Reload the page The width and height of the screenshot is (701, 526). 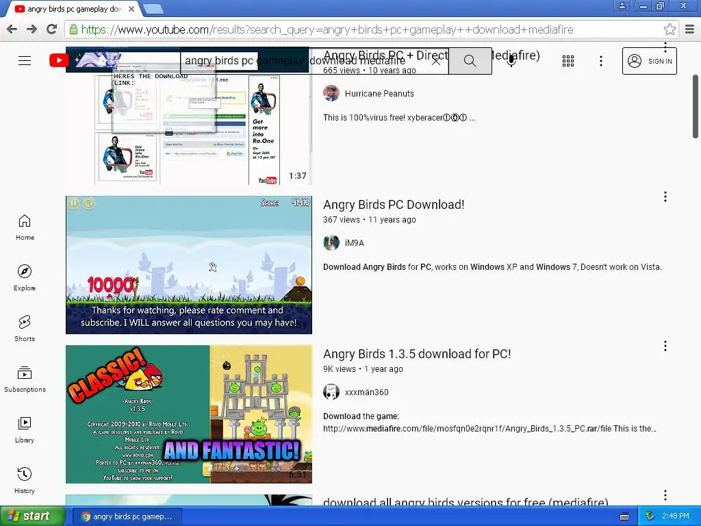(52, 29)
